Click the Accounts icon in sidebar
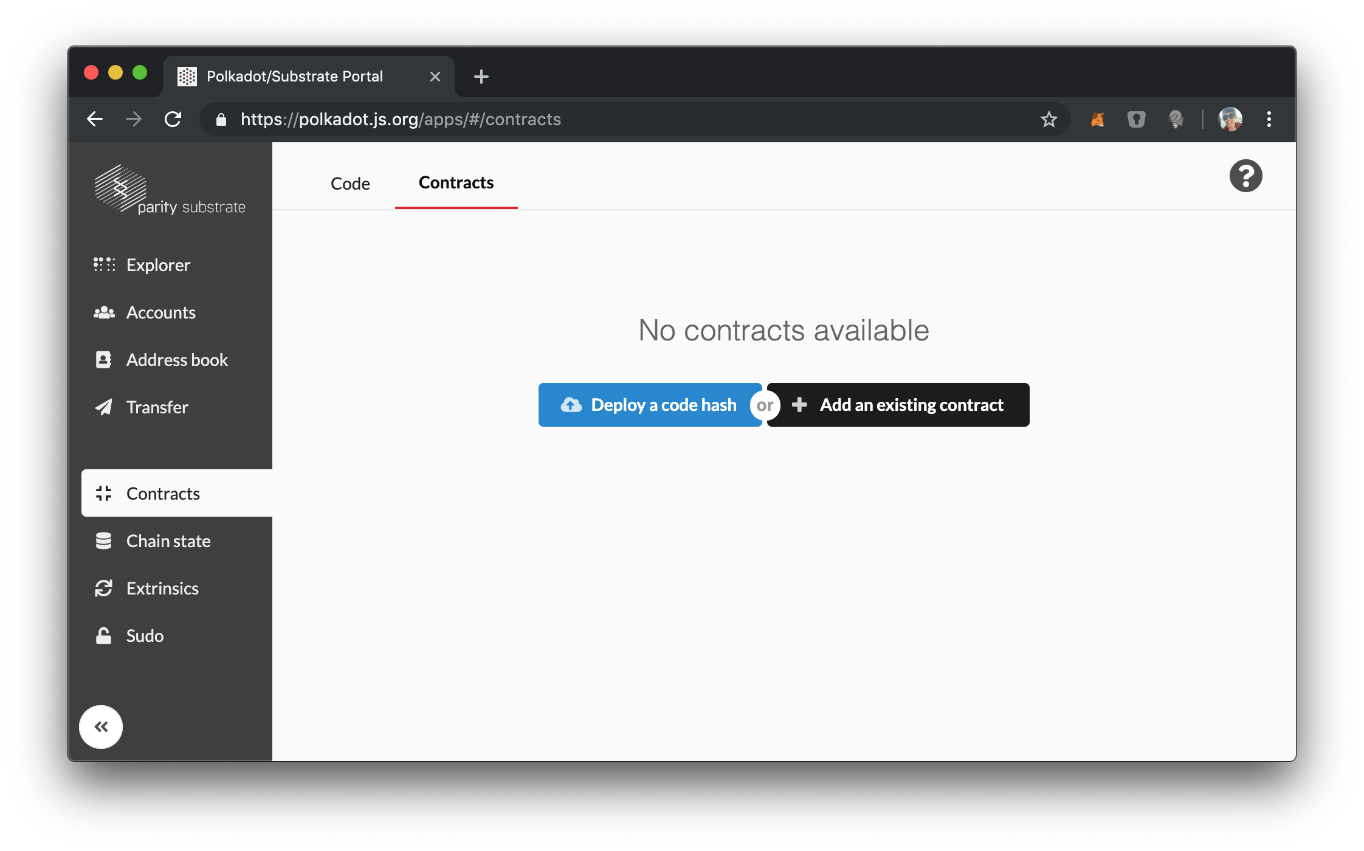The image size is (1364, 851). click(x=104, y=312)
